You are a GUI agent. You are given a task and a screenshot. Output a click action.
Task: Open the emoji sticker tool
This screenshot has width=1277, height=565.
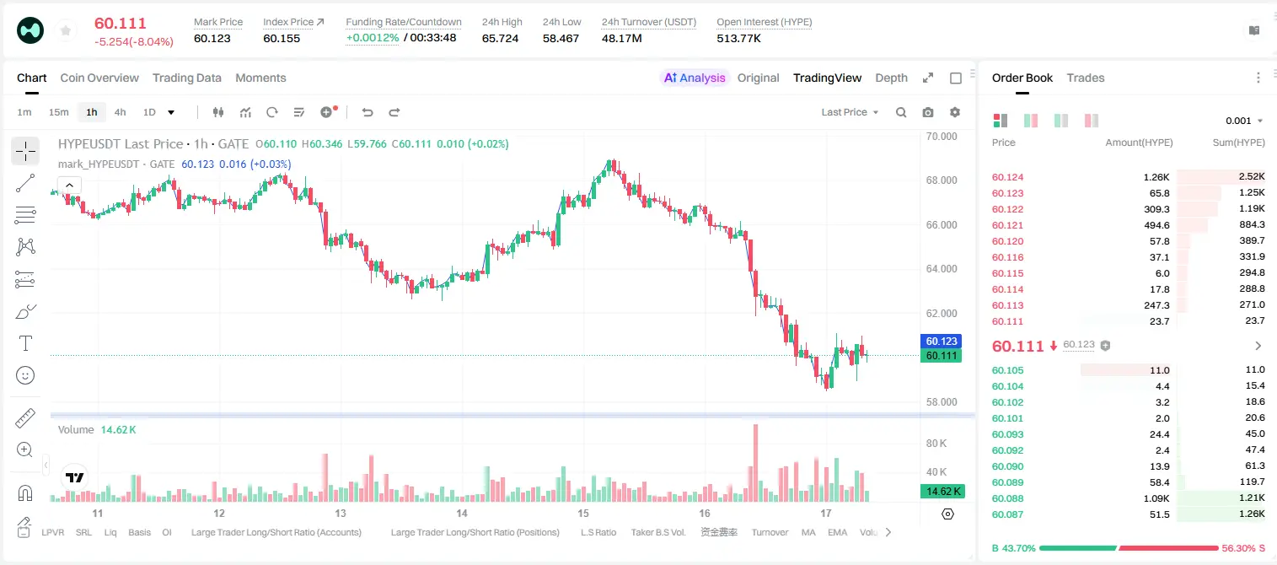coord(25,375)
